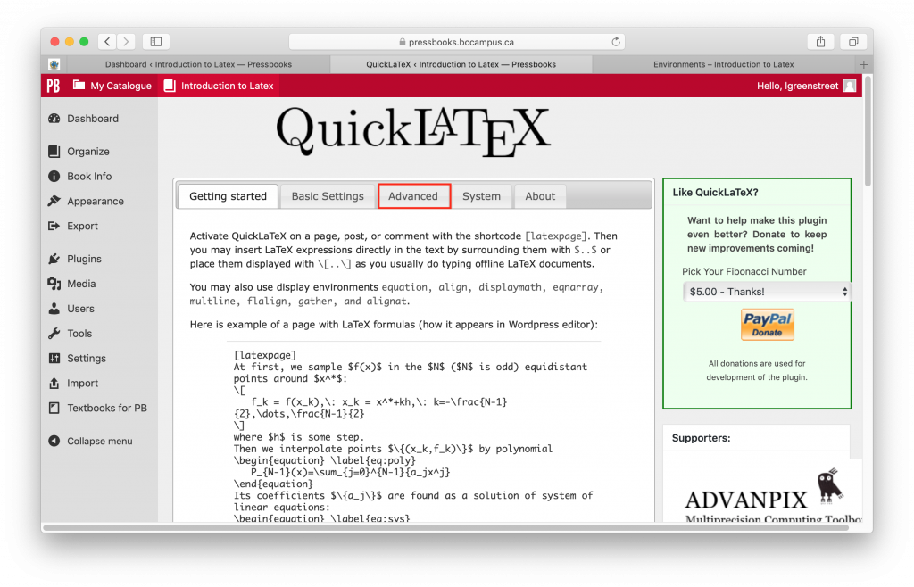Screen dimensions: 914x587
Task: Click the vertical page scrollbar
Action: [868, 131]
